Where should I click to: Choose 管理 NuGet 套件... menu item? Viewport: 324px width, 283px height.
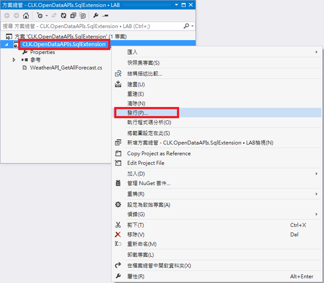(x=217, y=183)
